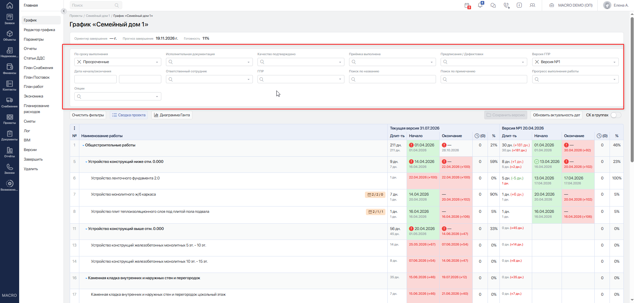The width and height of the screenshot is (634, 303).
Task: Open the calendar icon with the red badge
Action: point(467,5)
